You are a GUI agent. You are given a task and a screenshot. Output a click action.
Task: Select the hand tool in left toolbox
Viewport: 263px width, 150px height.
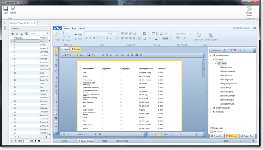56,55
